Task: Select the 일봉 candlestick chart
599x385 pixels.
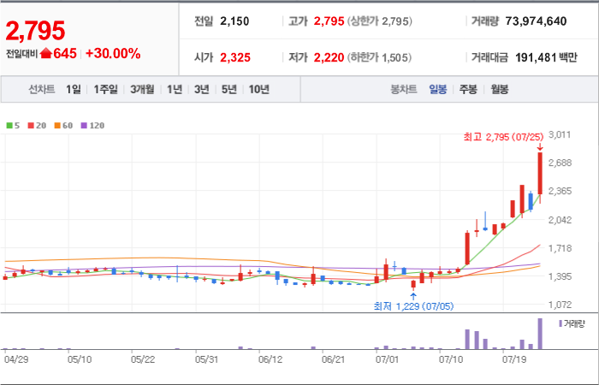Action: coord(438,89)
